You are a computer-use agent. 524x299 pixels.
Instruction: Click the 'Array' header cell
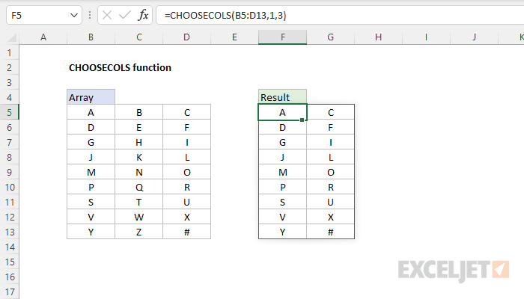91,97
